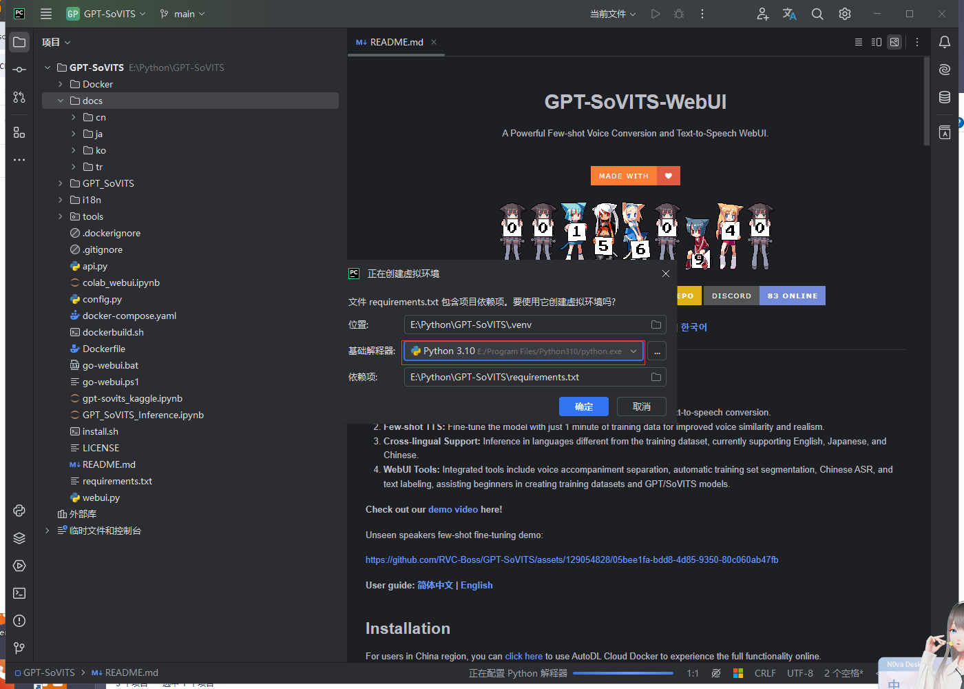Expand 临时文件和控制台 node
Image resolution: width=964 pixels, height=689 pixels.
(48, 531)
